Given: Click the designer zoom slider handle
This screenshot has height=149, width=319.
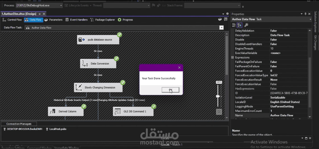Looking at the screenshot, I should (x=218, y=96).
